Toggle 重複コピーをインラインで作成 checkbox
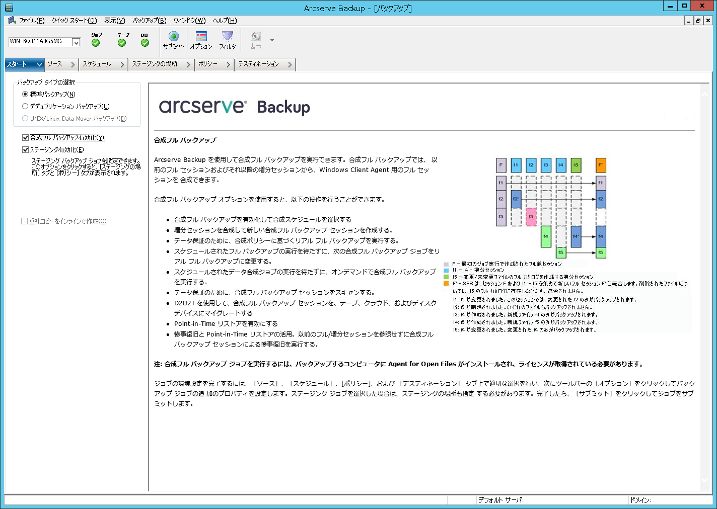Viewport: 717px width, 509px height. pos(24,221)
